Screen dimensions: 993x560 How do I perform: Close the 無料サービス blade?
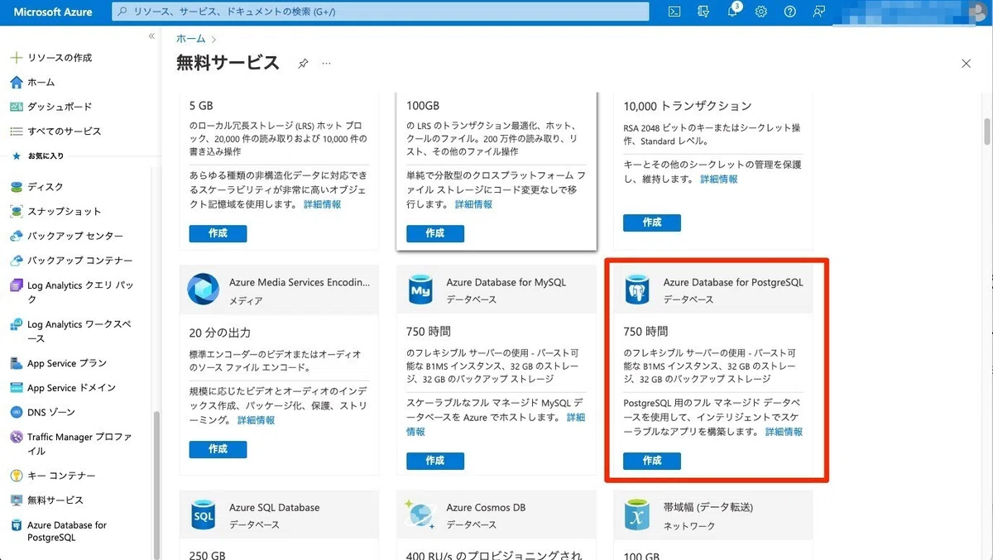966,64
